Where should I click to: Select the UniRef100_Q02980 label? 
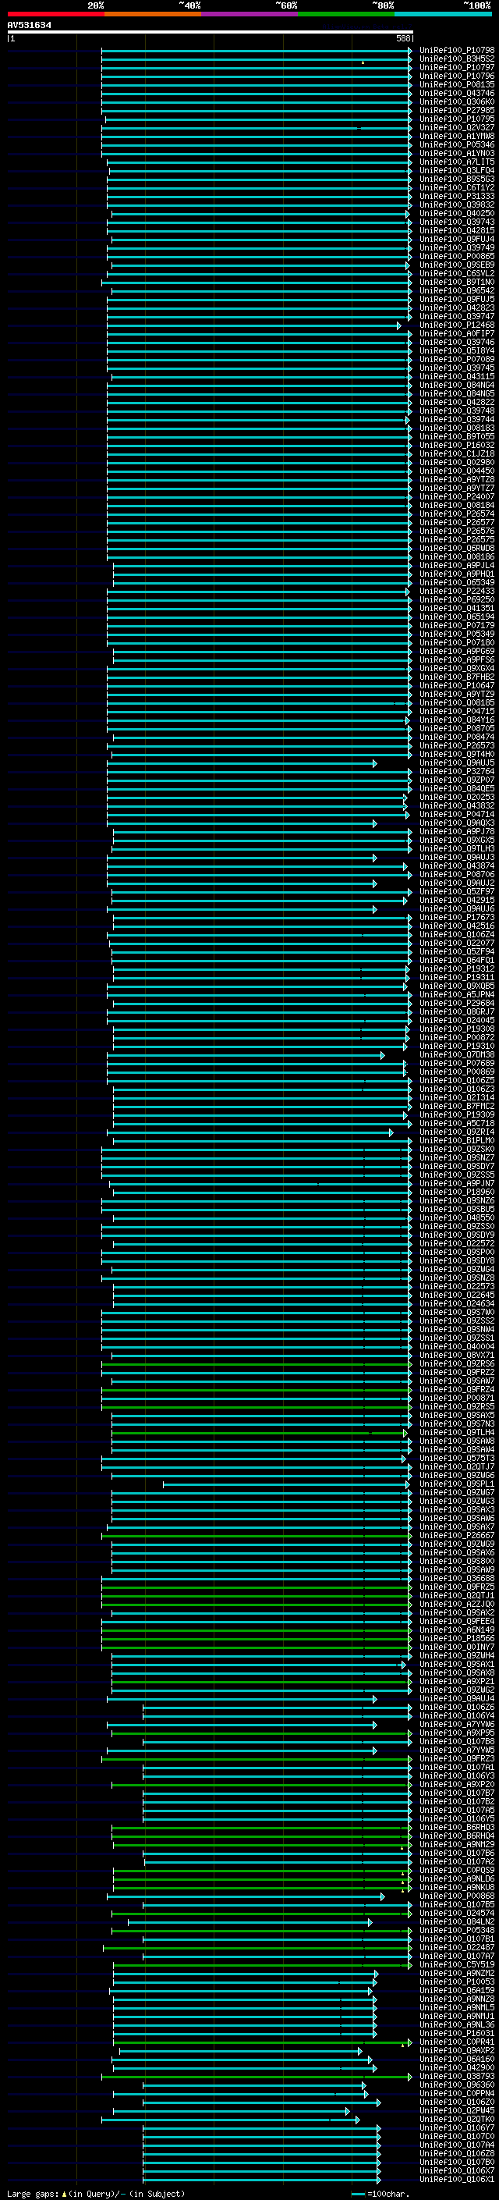coord(457,463)
